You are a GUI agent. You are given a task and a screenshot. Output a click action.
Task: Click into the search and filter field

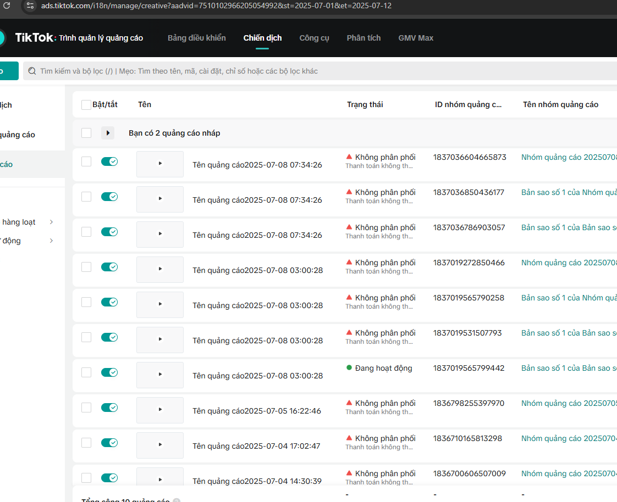coord(320,71)
